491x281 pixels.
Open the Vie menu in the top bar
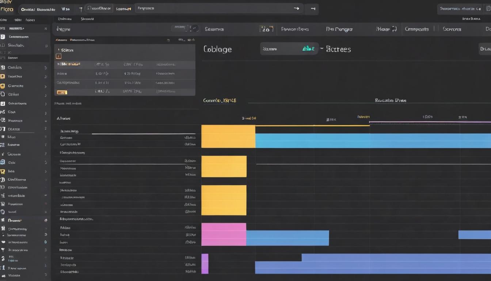coord(65,9)
